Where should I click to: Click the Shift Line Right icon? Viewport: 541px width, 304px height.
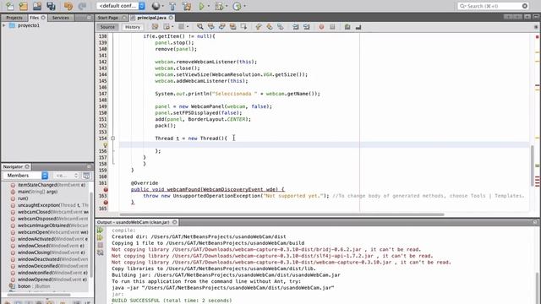coord(306,27)
